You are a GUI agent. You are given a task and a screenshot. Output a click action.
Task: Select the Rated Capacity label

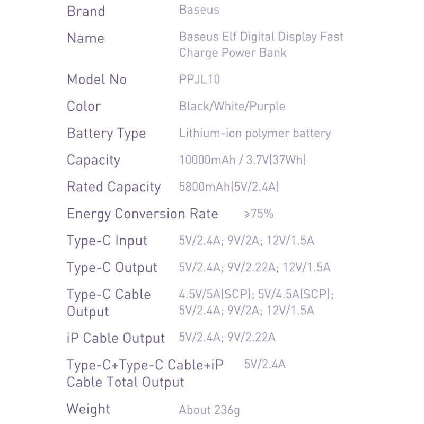[x=114, y=187]
